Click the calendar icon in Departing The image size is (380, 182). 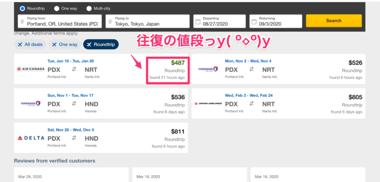click(198, 22)
